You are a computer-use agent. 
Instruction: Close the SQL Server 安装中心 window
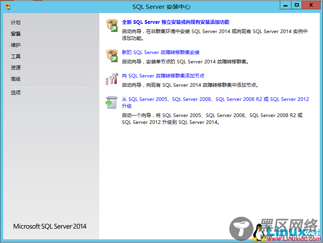click(311, 5)
